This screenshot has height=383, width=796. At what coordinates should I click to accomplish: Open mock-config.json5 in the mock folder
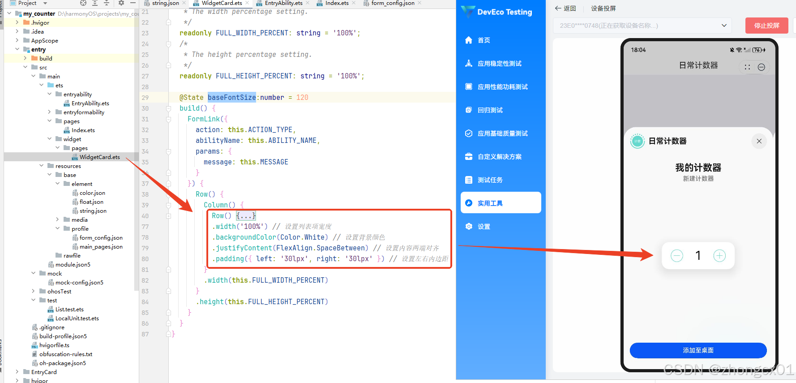coord(79,283)
